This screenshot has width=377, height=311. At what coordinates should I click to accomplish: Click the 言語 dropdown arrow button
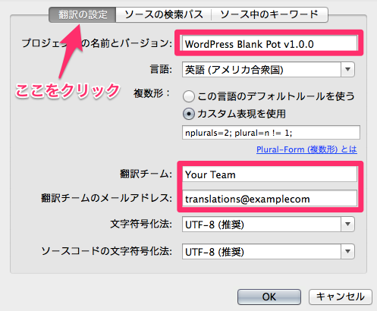click(x=347, y=70)
